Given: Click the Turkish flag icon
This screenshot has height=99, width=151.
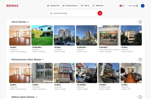Looking at the screenshot, I should [121, 6].
